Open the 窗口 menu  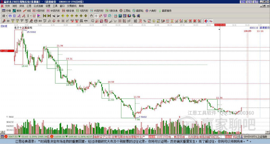point(62,6)
